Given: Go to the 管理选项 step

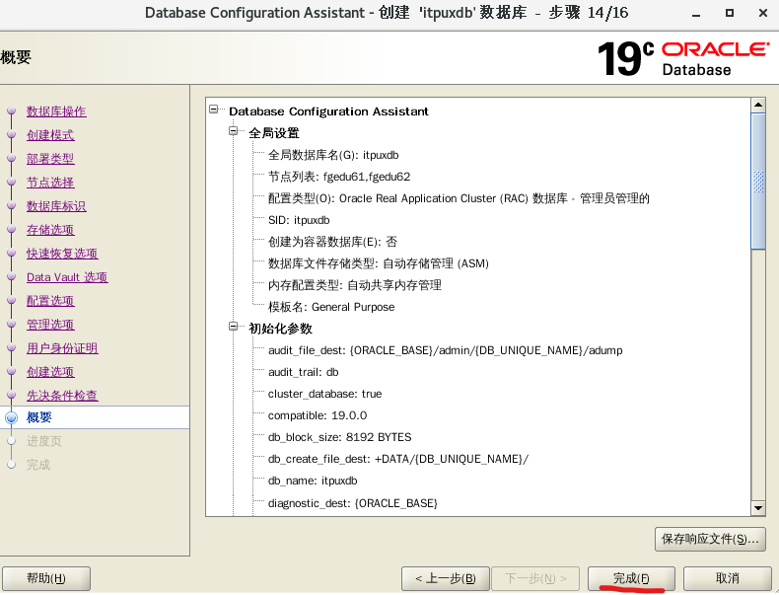Looking at the screenshot, I should coord(50,325).
